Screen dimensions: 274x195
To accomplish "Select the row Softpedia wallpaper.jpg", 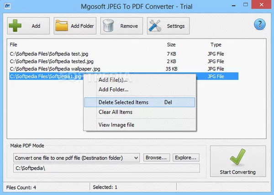I will [124, 69].
